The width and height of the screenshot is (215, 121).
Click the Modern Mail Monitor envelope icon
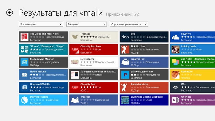[x=24, y=62]
